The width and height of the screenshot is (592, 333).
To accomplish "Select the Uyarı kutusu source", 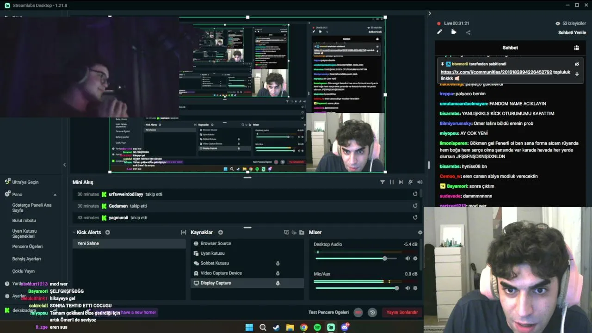I will point(247,253).
